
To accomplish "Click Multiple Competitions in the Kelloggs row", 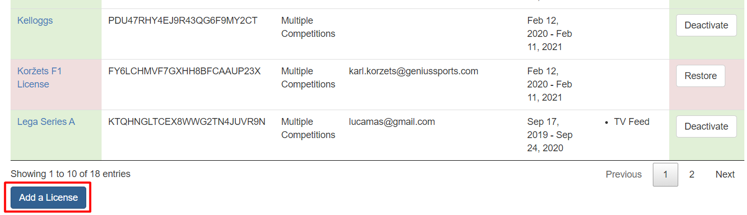I will click(x=308, y=27).
